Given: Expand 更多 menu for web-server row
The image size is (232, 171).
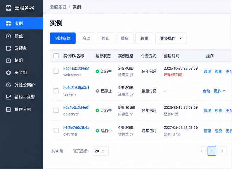Looking at the screenshot, I should (x=229, y=71).
